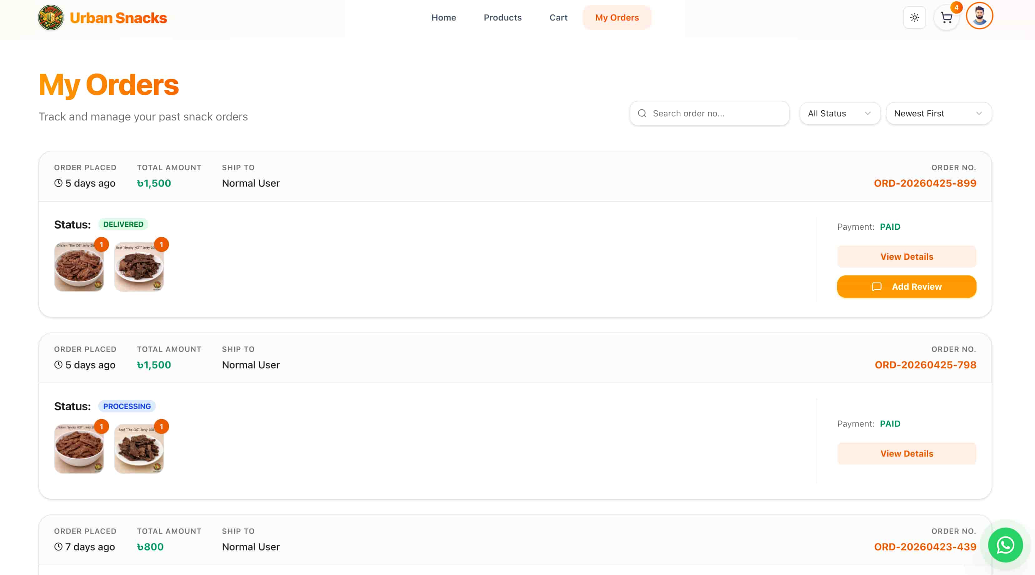
Task: Click PAID label on the delivered order
Action: pyautogui.click(x=890, y=227)
